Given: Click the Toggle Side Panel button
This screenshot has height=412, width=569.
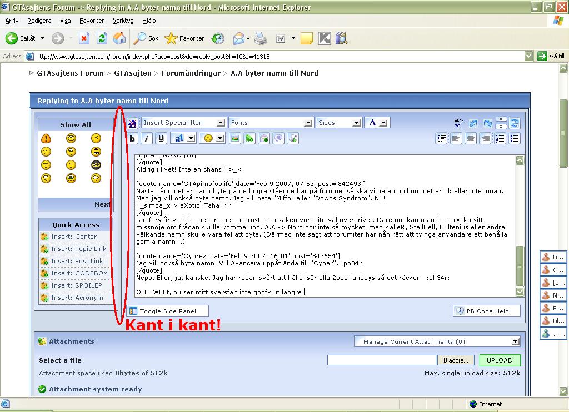Looking at the screenshot, I should pos(168,311).
